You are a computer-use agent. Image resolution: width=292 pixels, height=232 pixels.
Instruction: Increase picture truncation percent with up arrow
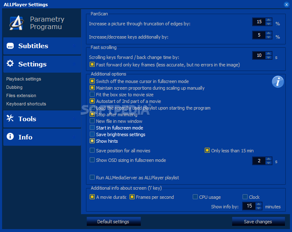[x=268, y=20]
